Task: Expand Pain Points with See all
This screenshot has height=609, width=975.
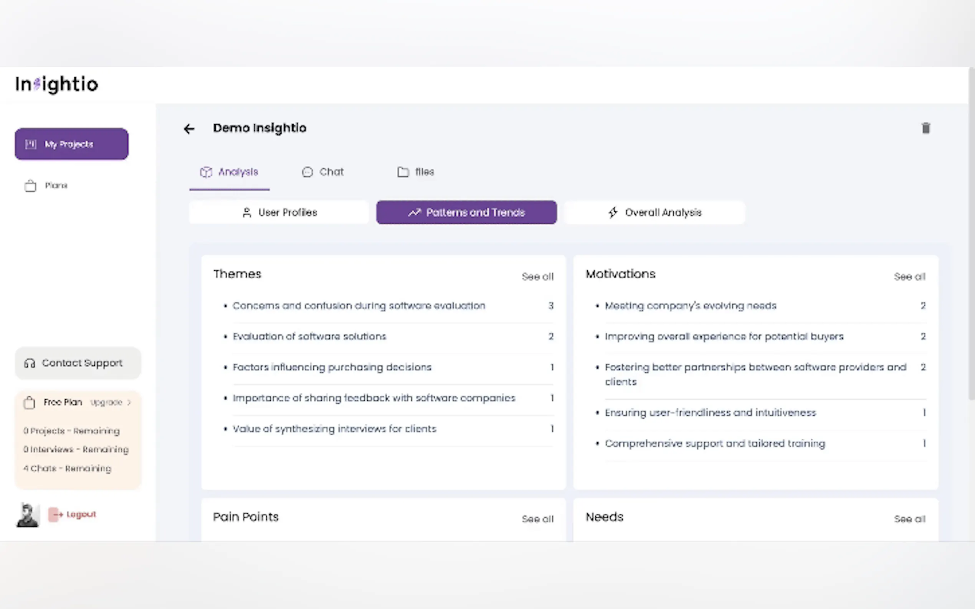Action: (537, 519)
